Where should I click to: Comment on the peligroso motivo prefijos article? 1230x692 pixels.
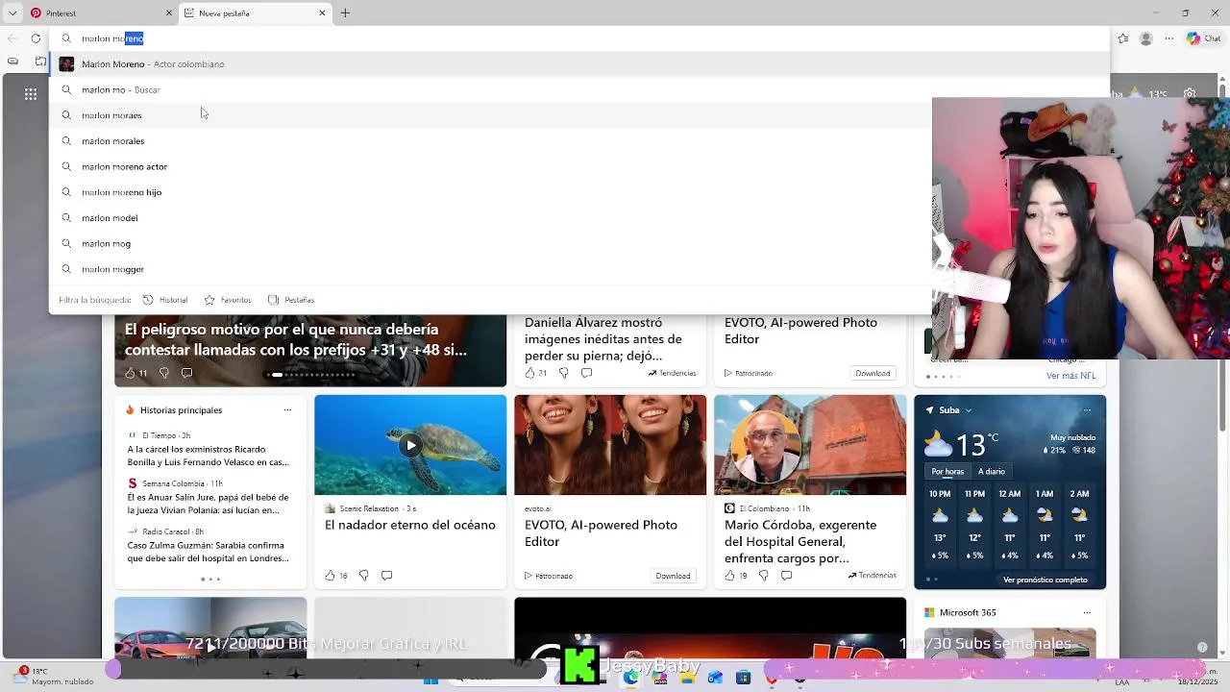click(186, 373)
